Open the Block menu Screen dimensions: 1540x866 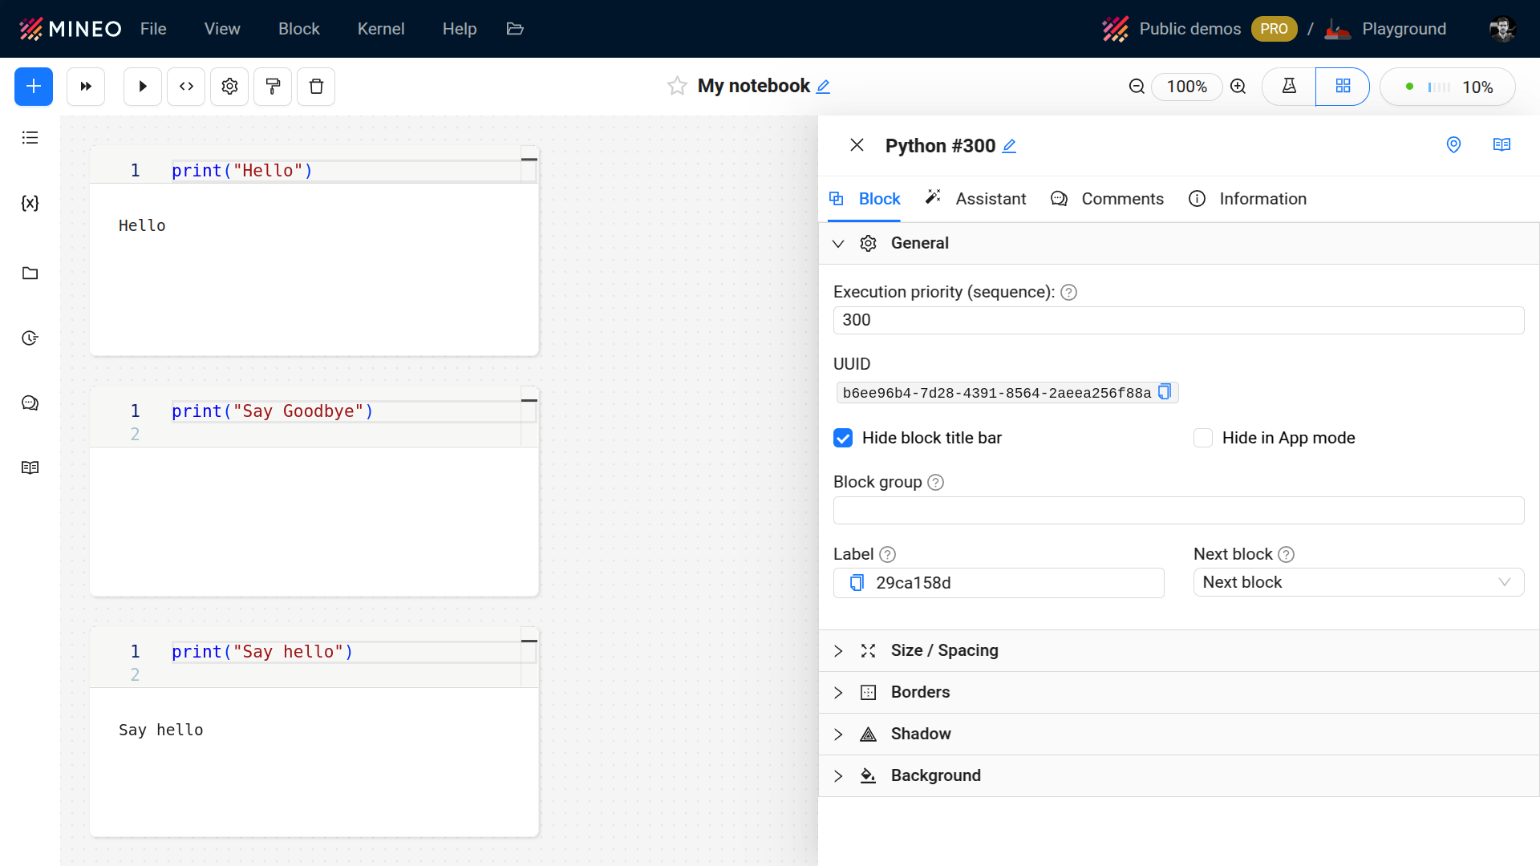click(x=299, y=29)
